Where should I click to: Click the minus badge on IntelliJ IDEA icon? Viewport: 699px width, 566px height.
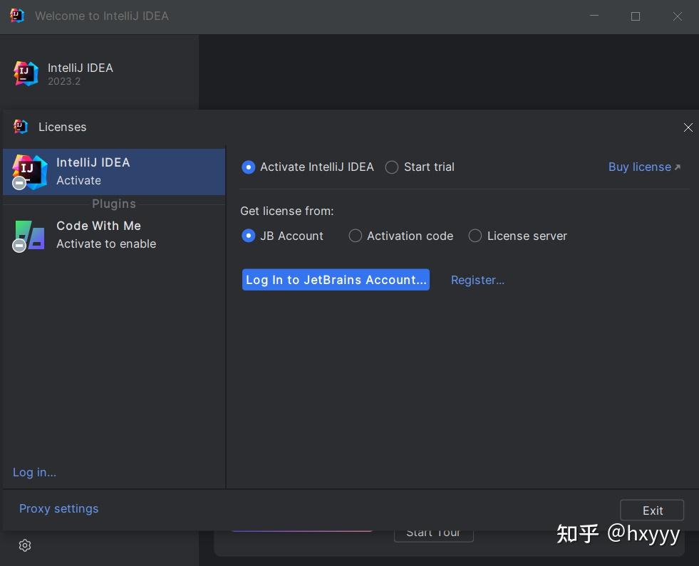[19, 182]
